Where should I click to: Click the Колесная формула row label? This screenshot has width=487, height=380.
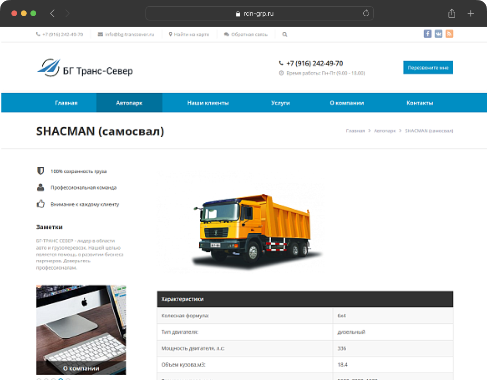point(185,316)
